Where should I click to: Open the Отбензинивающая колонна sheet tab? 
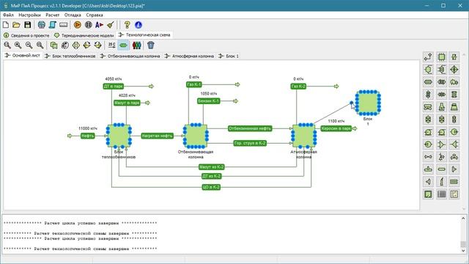(x=130, y=56)
